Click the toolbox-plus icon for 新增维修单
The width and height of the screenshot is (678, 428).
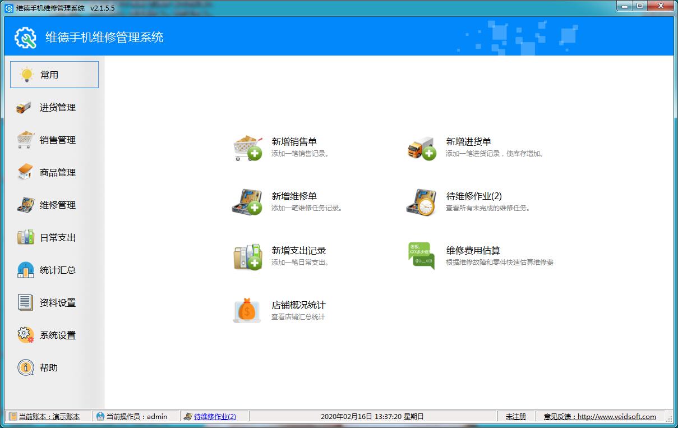pyautogui.click(x=247, y=202)
